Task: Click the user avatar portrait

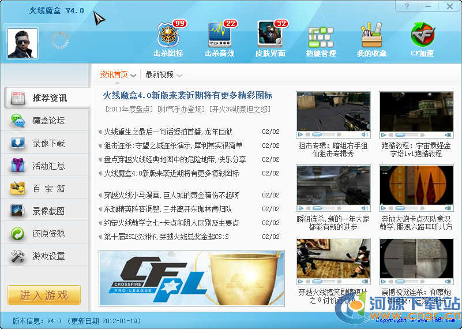Action: (22, 43)
